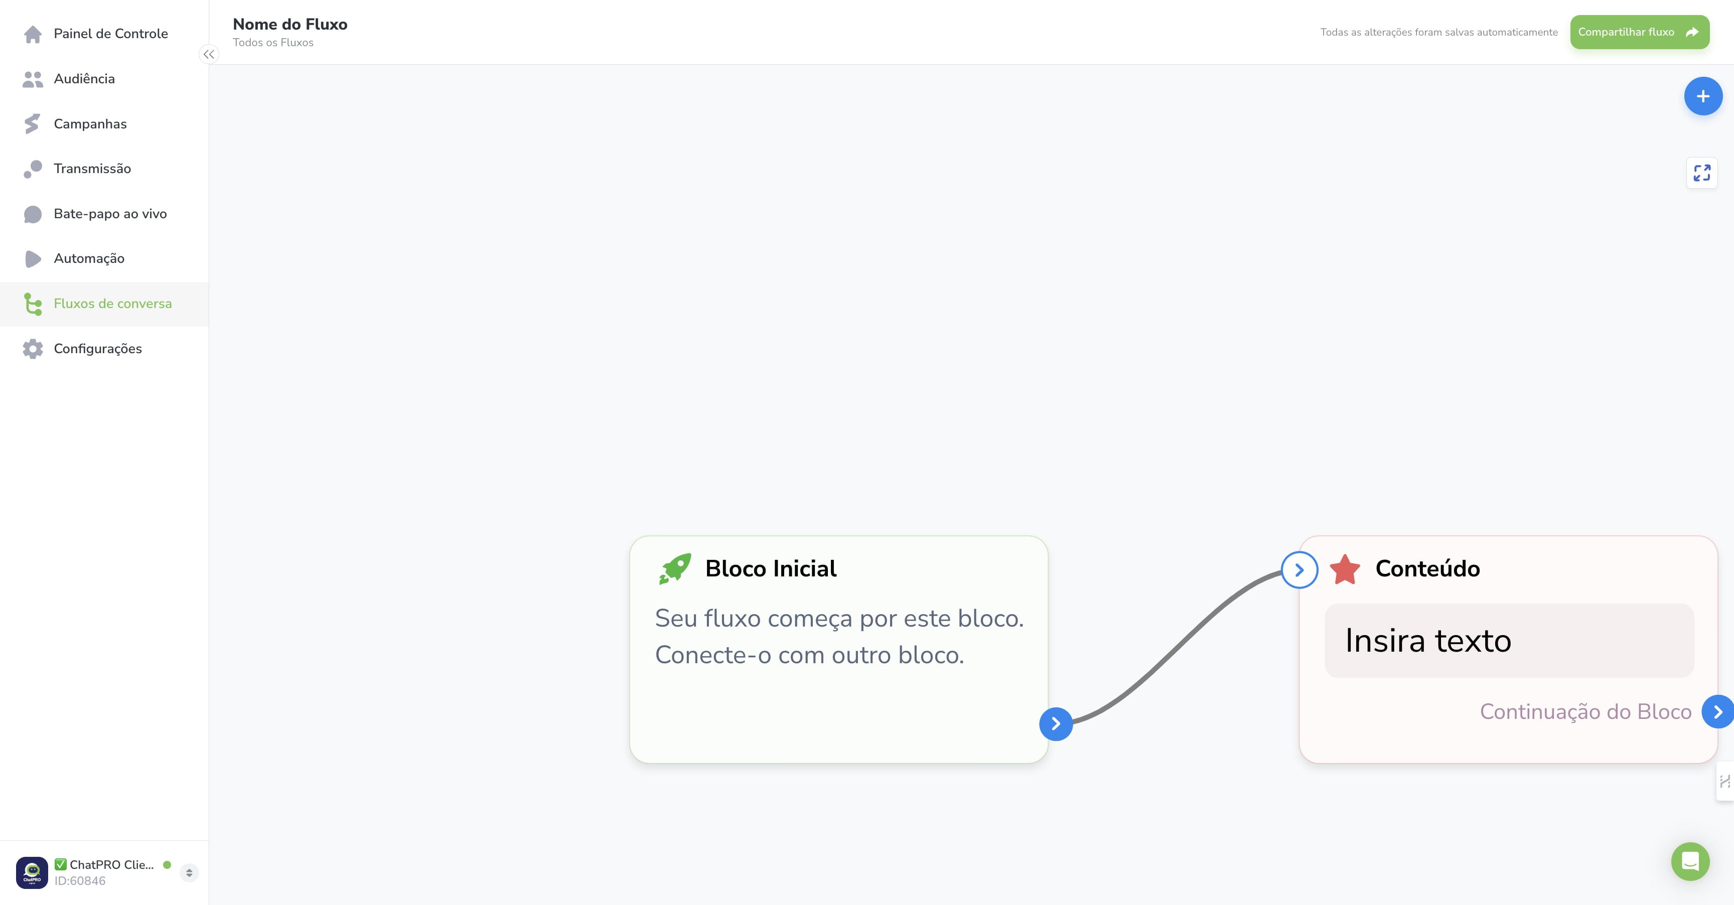1734x905 pixels.
Task: Click the Insira texto field
Action: click(x=1509, y=641)
